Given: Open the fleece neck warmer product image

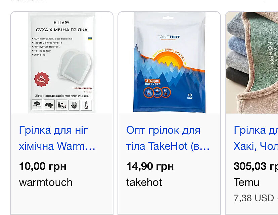Looking at the screenshot, I should (x=252, y=63).
